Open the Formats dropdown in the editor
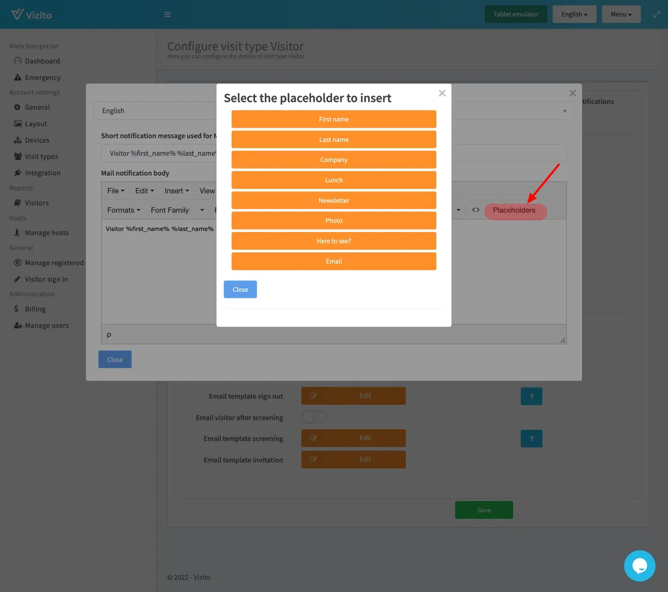The image size is (668, 592). click(x=124, y=210)
